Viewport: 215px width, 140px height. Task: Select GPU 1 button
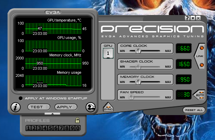click(x=108, y=53)
